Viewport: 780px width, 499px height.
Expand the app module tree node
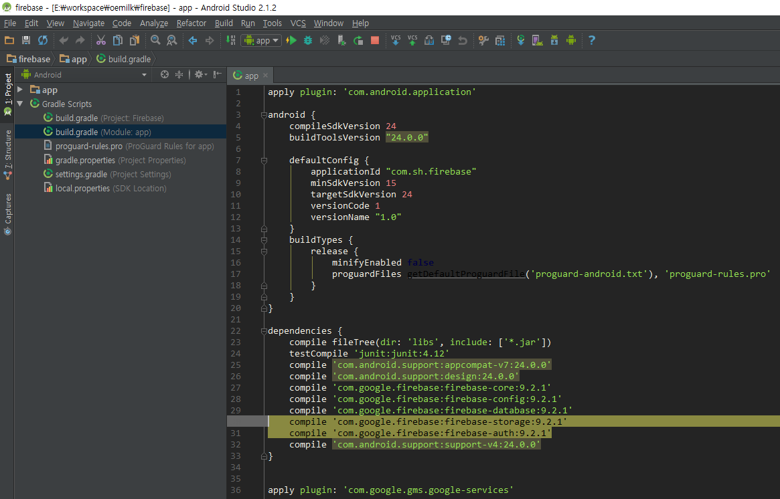click(x=20, y=90)
